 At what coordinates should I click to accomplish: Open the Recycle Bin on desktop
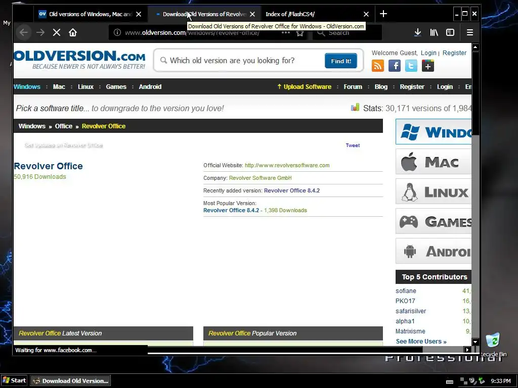493,345
